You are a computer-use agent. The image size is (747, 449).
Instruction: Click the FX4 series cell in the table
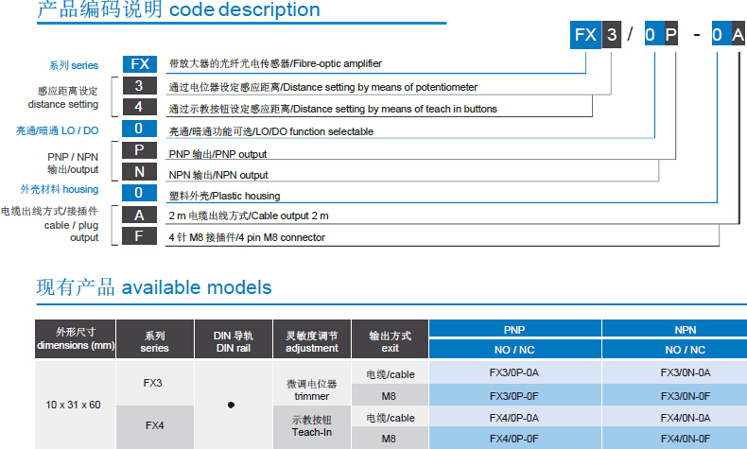pyautogui.click(x=154, y=426)
